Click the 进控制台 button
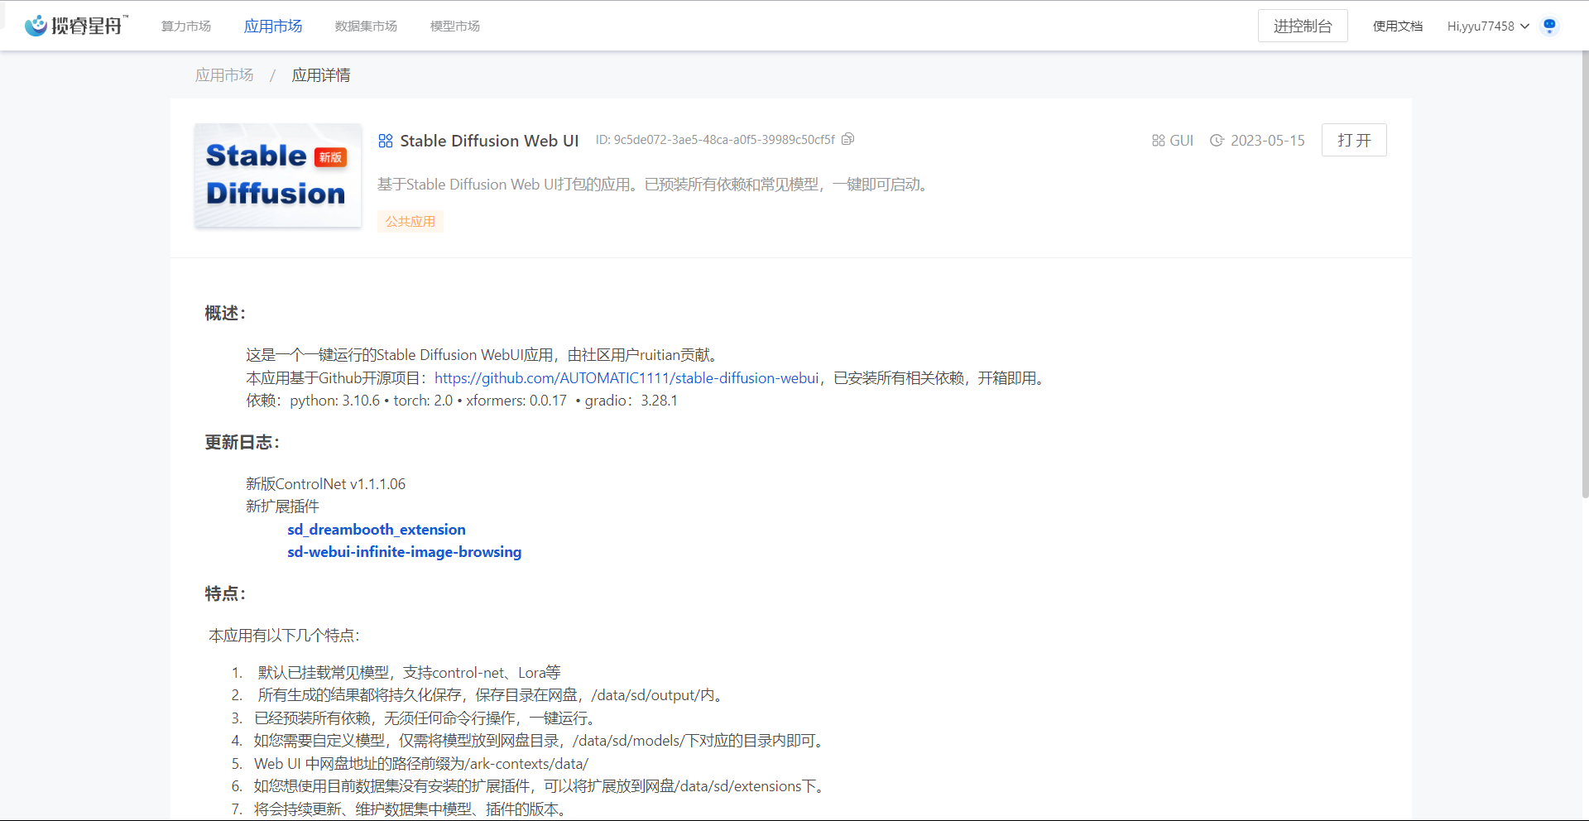This screenshot has width=1589, height=821. click(x=1303, y=26)
